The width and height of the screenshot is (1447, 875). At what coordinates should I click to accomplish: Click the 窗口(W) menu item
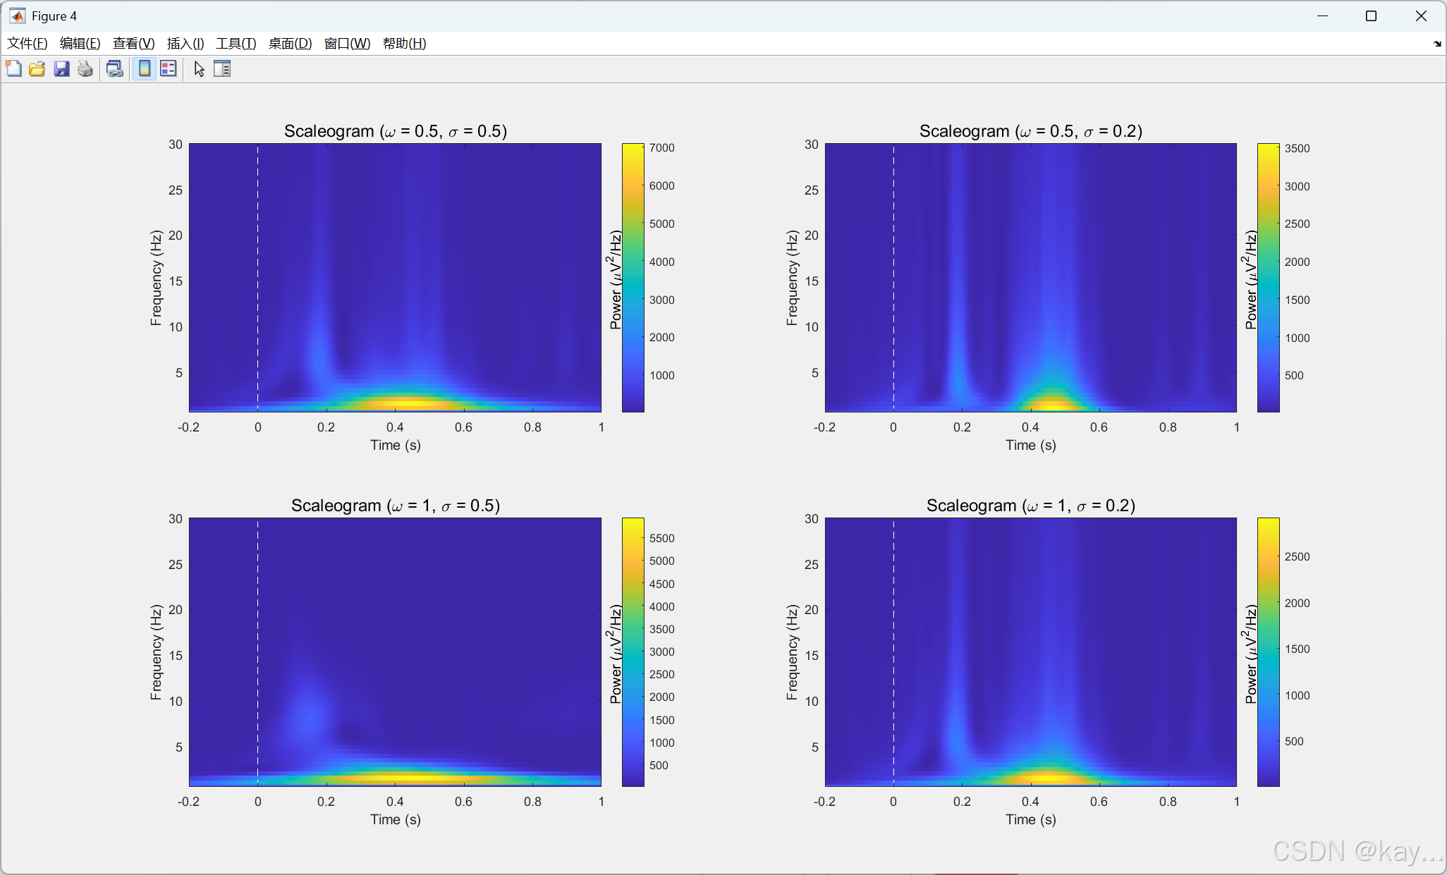pyautogui.click(x=347, y=44)
